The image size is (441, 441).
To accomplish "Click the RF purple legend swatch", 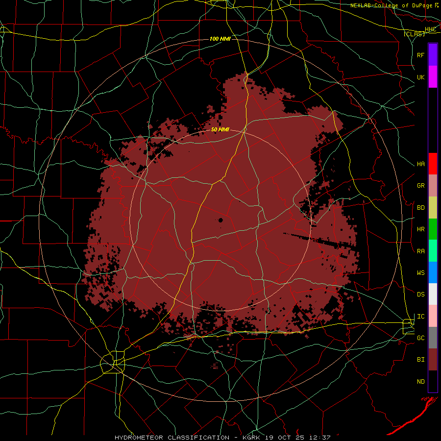I will pyautogui.click(x=433, y=55).
